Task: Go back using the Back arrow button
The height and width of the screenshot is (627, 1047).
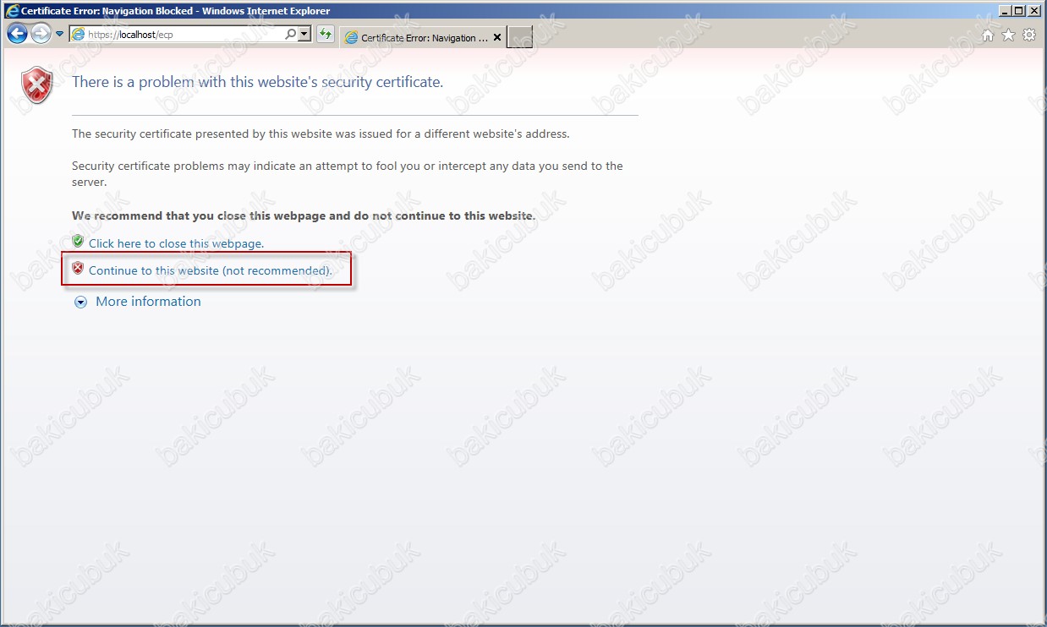Action: tap(17, 35)
